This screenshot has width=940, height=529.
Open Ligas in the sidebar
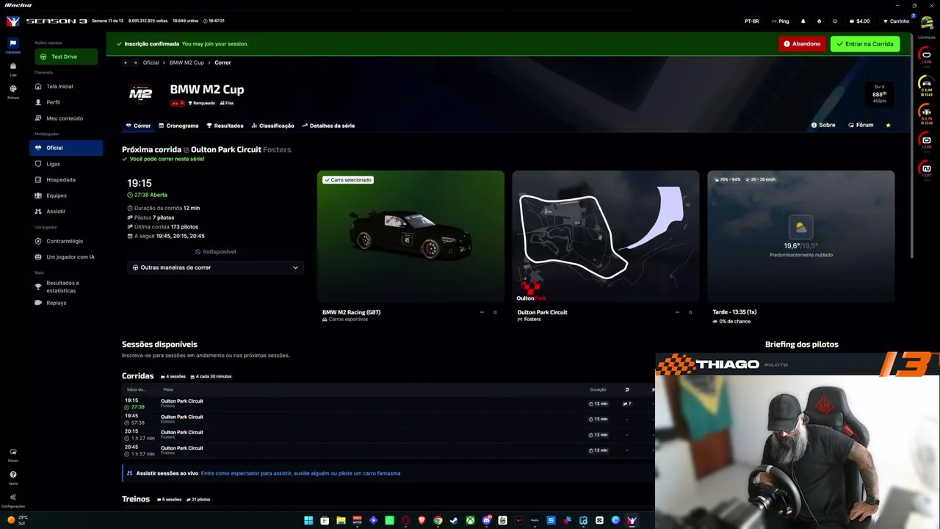66,164
